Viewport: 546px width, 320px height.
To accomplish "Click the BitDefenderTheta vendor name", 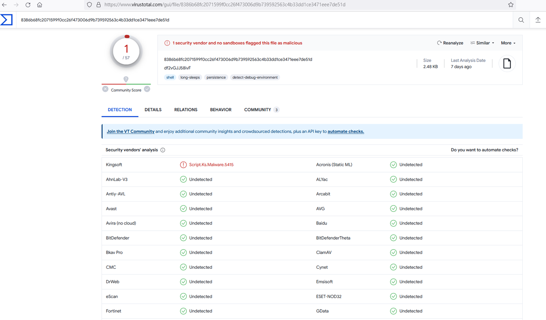I will pyautogui.click(x=333, y=238).
